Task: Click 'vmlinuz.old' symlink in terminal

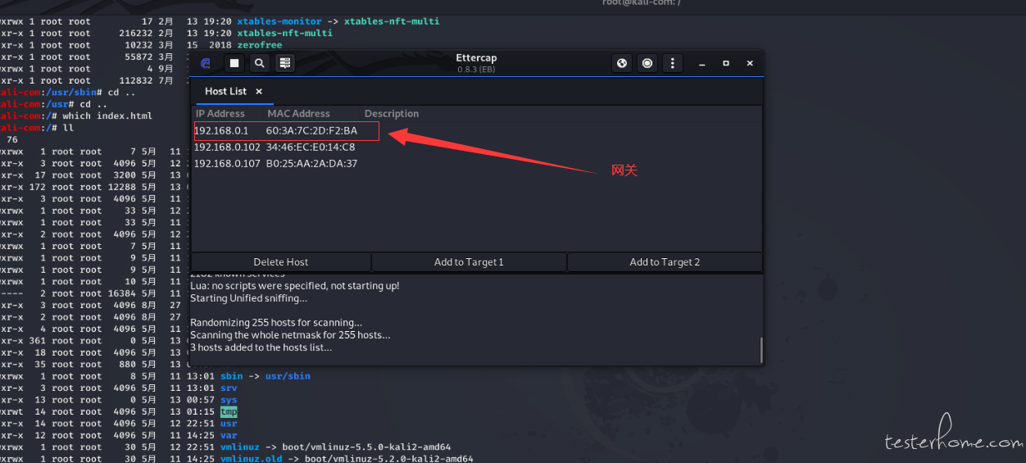Action: pos(252,459)
